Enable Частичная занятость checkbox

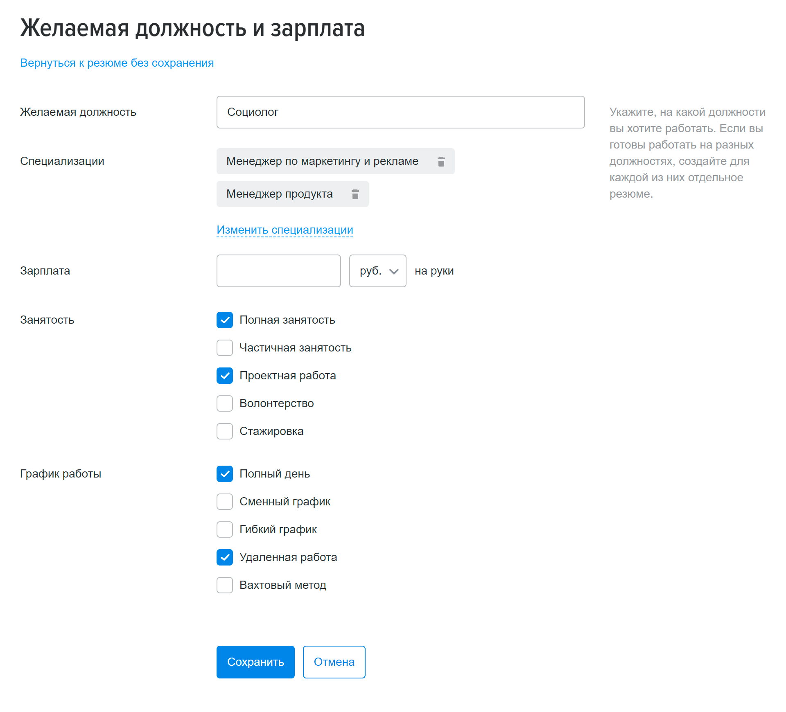pyautogui.click(x=225, y=348)
